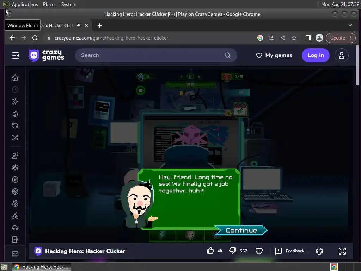Go forward with the browser forward arrow
Viewport: 361px width, 271px height.
[x=24, y=38]
